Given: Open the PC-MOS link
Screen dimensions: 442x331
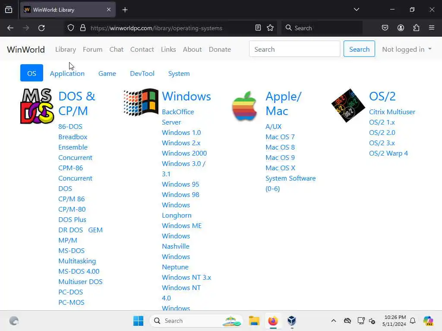Looking at the screenshot, I should 71,302.
